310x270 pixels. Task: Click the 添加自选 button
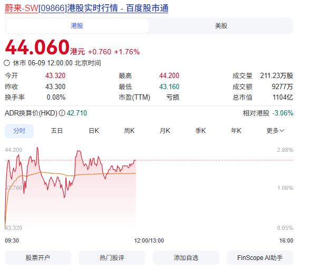(186, 258)
